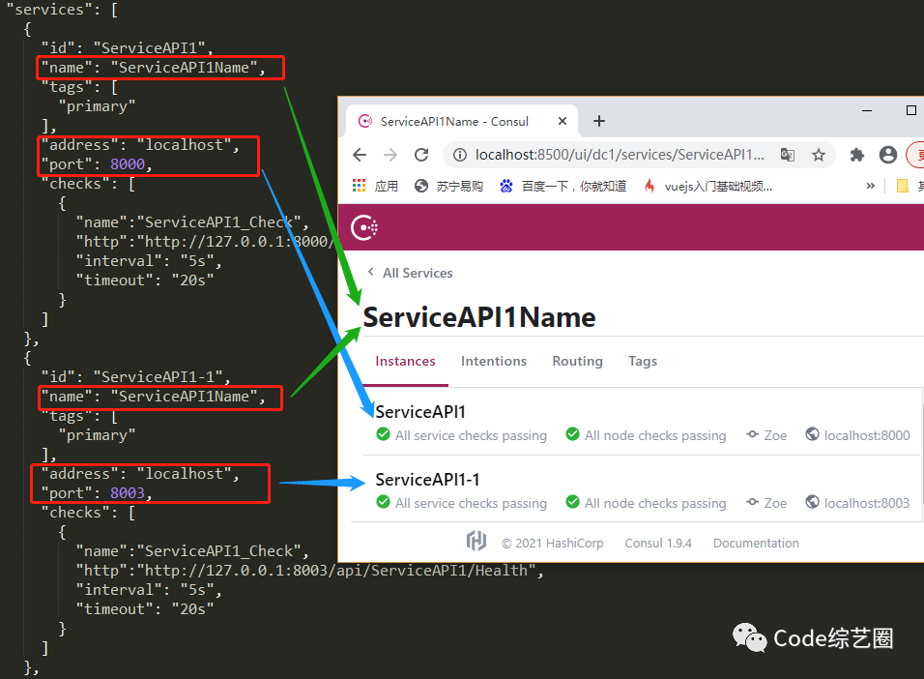Switch to the Intentions tab
Viewport: 924px width, 679px height.
tap(494, 361)
